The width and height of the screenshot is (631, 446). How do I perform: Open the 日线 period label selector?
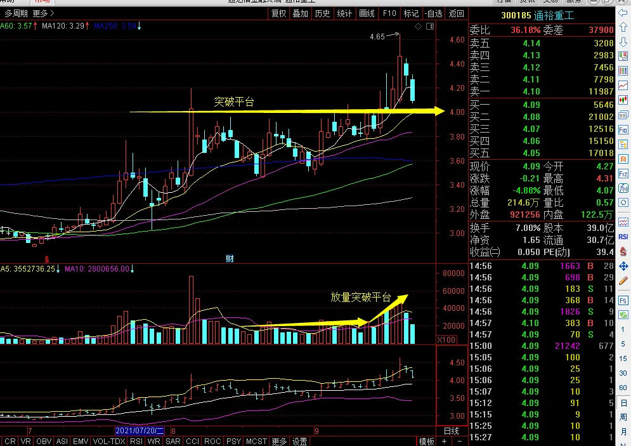click(x=452, y=431)
